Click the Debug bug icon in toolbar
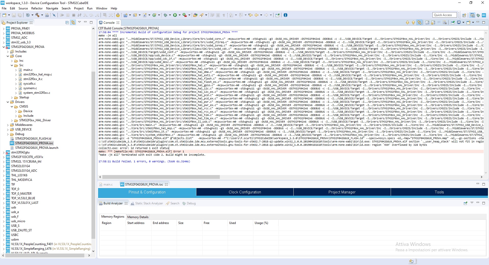 [165, 15]
